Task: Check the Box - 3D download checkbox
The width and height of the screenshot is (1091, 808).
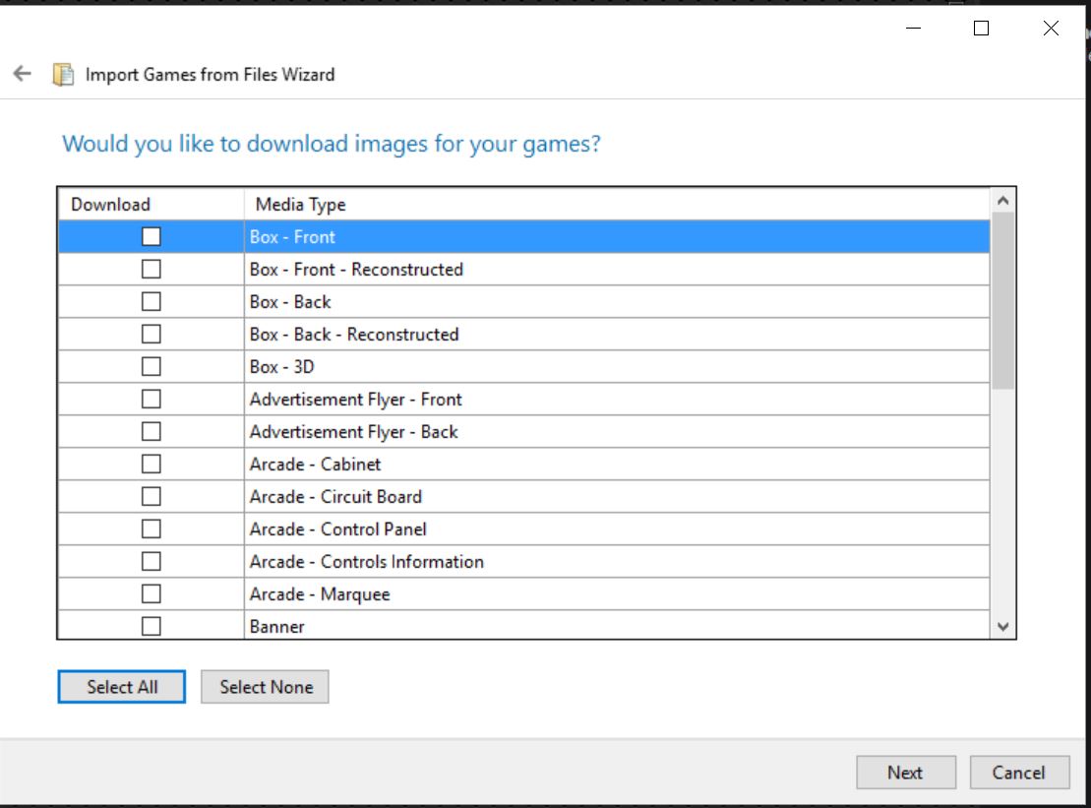Action: 152,367
